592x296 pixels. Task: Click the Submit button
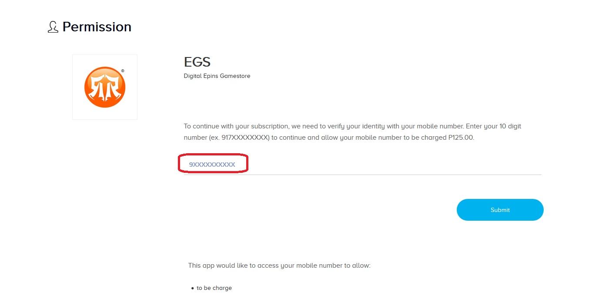coord(500,210)
